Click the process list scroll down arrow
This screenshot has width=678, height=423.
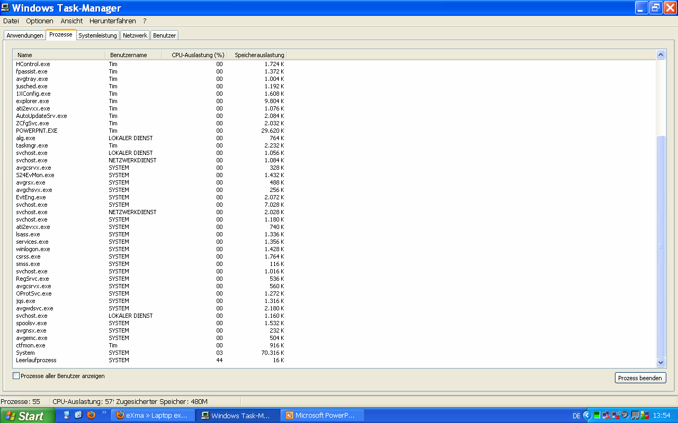pyautogui.click(x=661, y=362)
